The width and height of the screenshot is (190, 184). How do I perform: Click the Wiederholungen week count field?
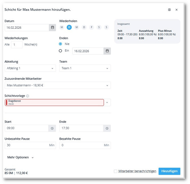(17, 45)
